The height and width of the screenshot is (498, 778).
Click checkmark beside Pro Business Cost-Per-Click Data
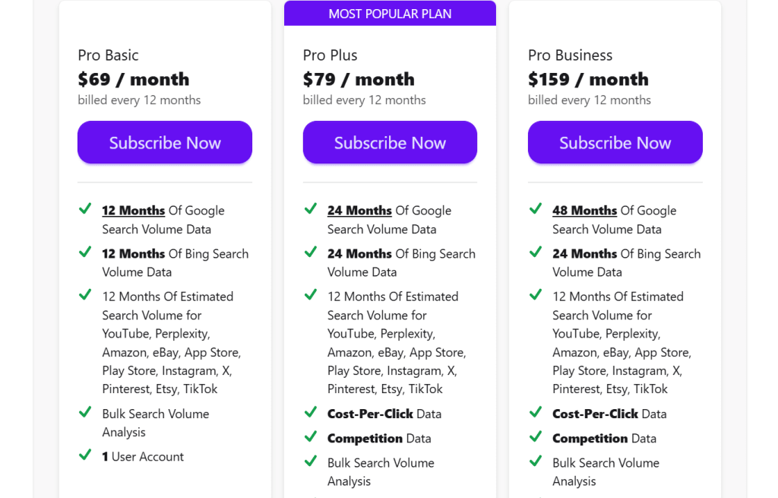coord(536,413)
